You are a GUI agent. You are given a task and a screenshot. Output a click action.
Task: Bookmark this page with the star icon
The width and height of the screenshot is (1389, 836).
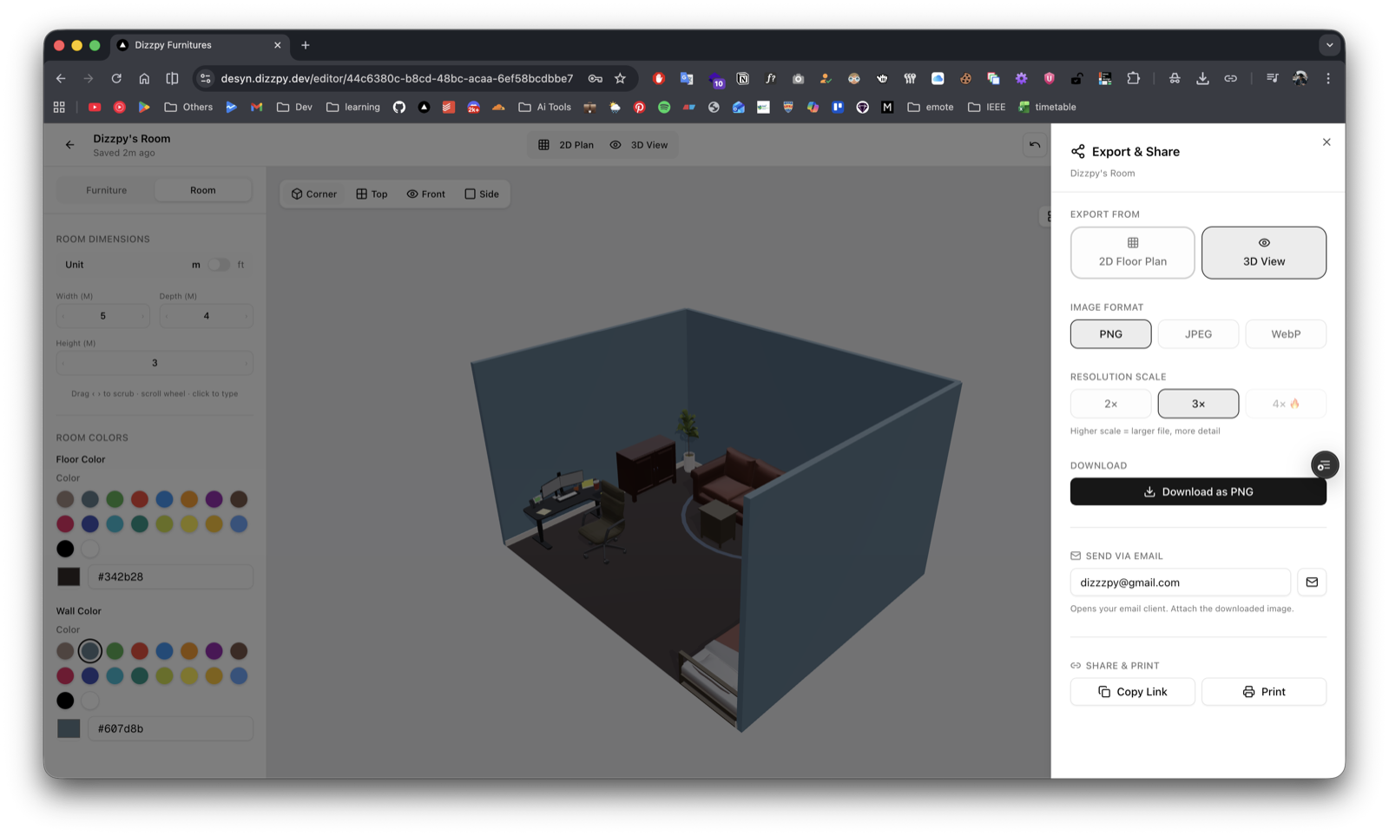pos(620,78)
